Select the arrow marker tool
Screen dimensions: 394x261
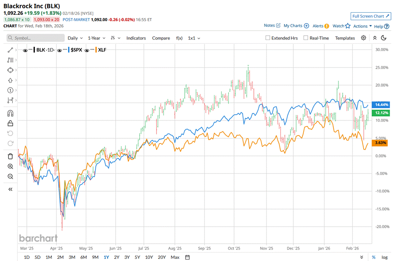[10, 80]
